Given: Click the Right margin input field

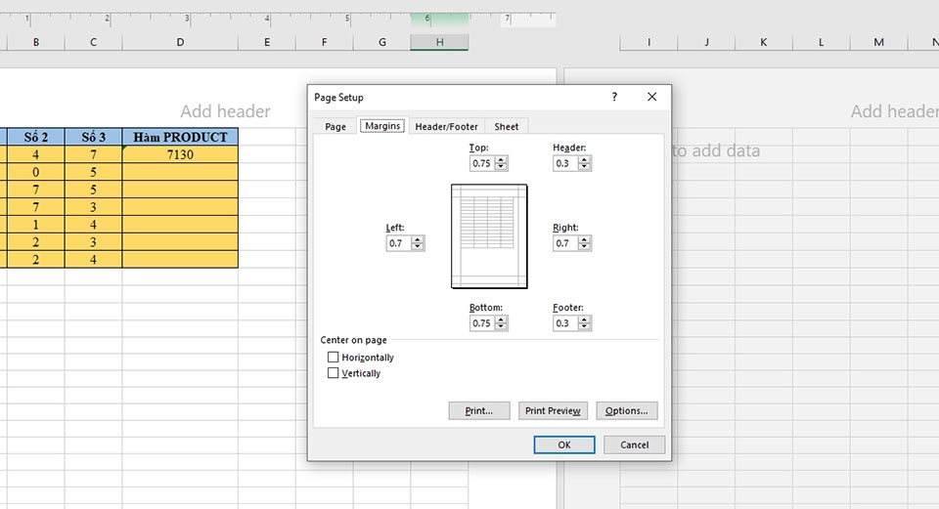Looking at the screenshot, I should pos(566,243).
